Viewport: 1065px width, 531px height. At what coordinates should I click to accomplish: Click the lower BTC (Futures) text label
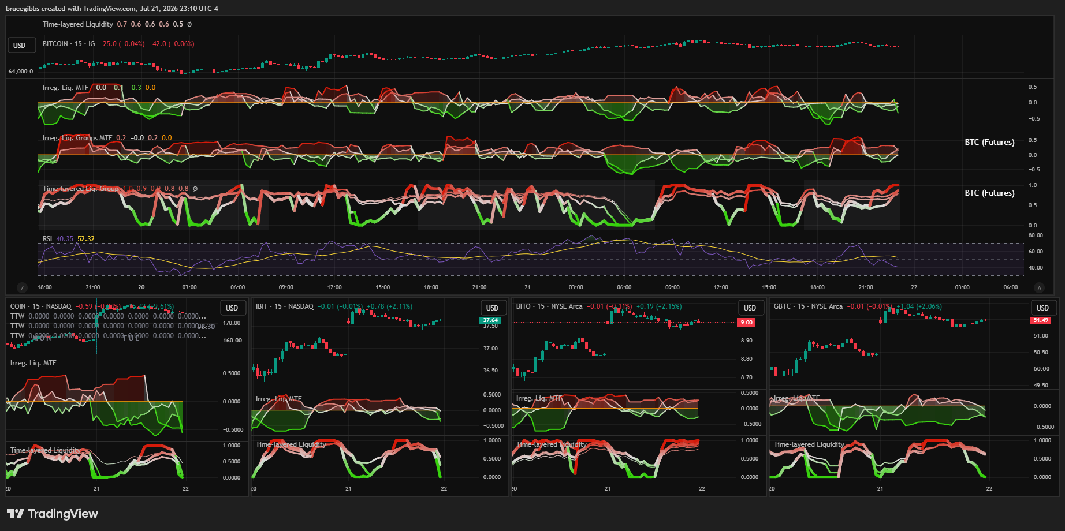(x=989, y=193)
